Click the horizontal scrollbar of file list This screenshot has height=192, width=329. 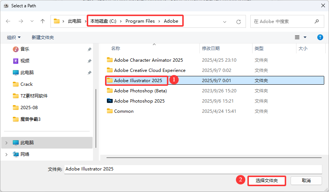[214, 158]
